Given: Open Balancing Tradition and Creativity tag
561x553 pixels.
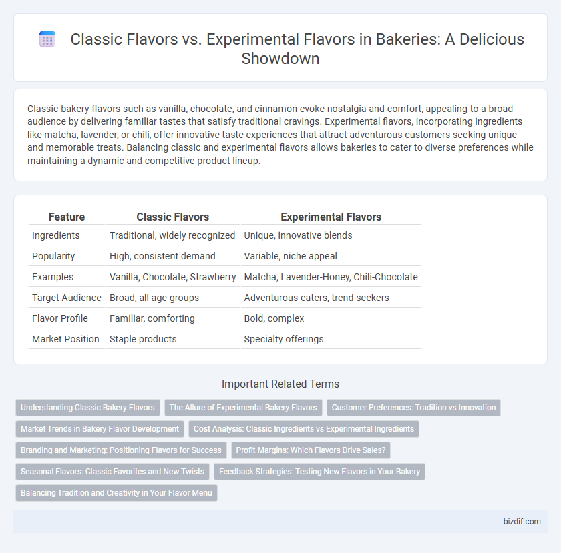Looking at the screenshot, I should click(116, 492).
